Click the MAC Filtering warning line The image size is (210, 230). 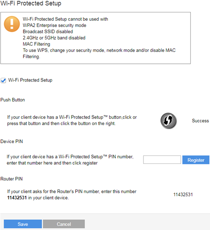pyautogui.click(x=37, y=44)
